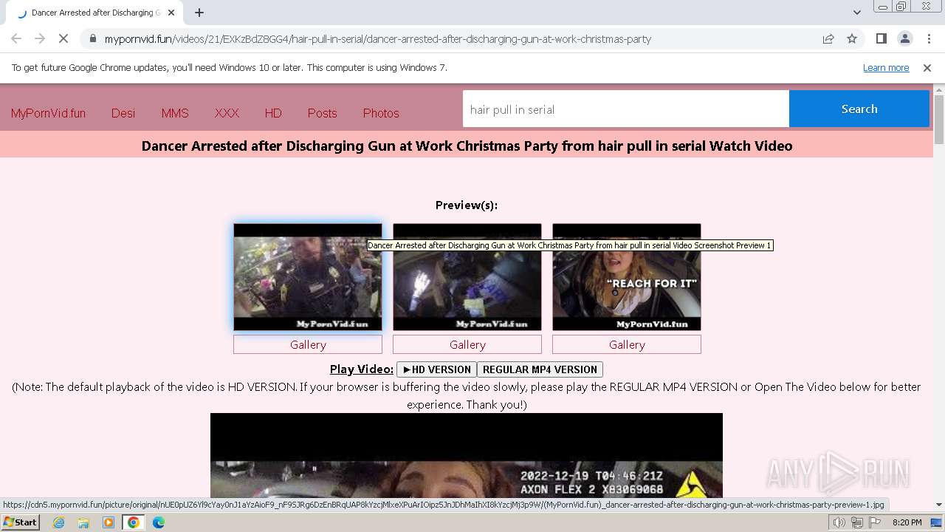Click Gallery under the second preview

(x=467, y=344)
